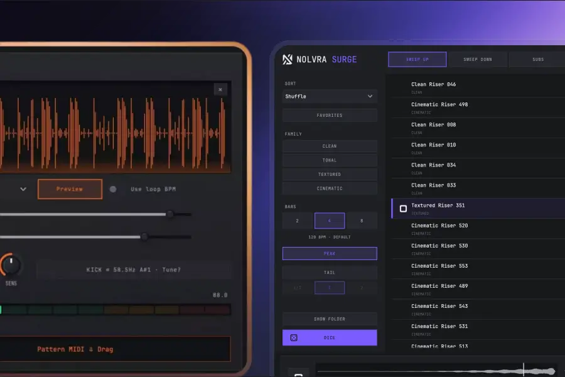Filter by the Cinematic family
This screenshot has width=565, height=377.
(x=330, y=188)
